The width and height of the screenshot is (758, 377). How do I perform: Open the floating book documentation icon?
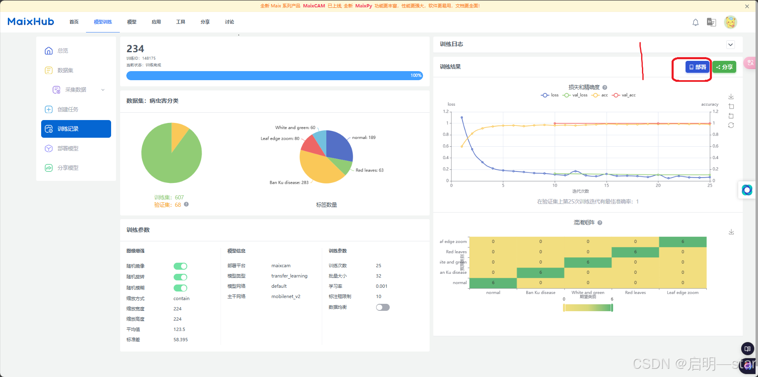[x=747, y=349]
